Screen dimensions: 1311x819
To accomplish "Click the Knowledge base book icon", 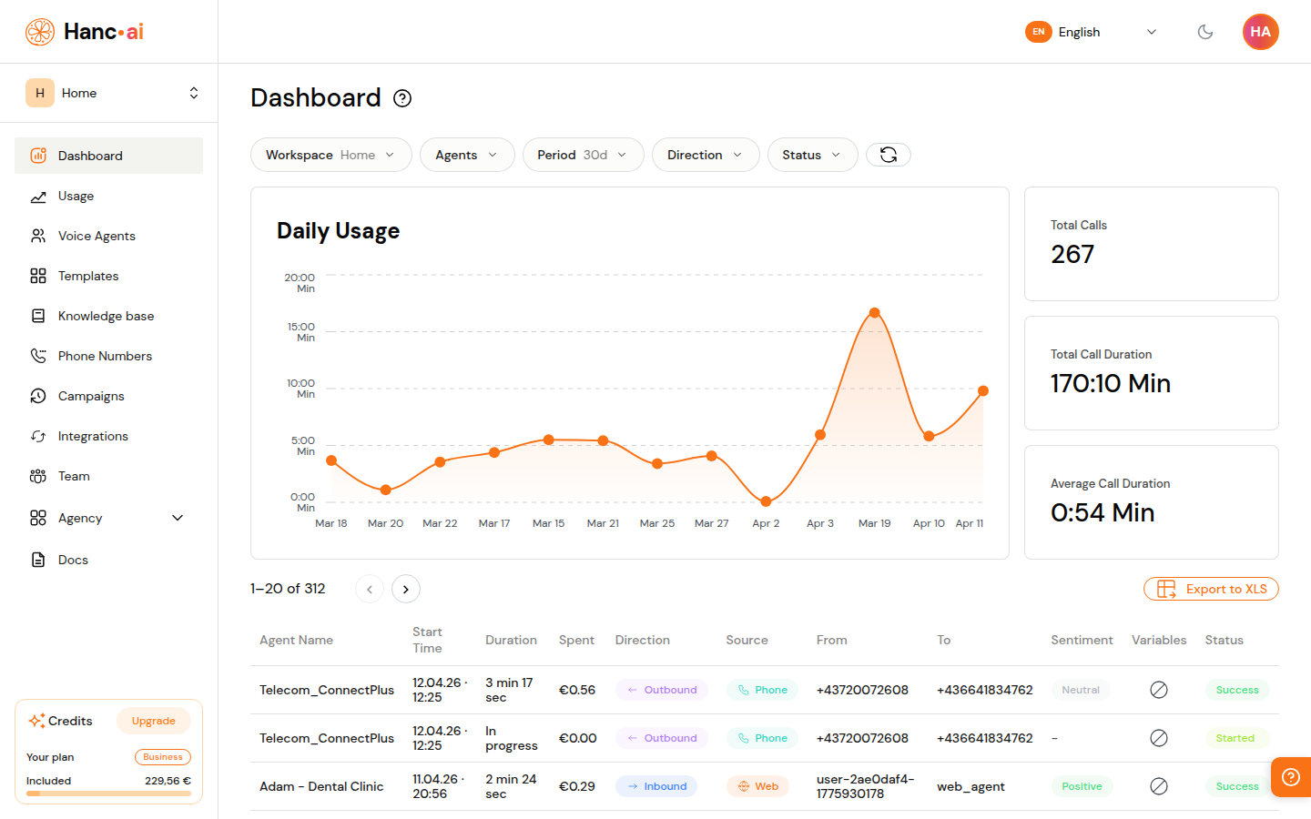I will click(x=38, y=316).
